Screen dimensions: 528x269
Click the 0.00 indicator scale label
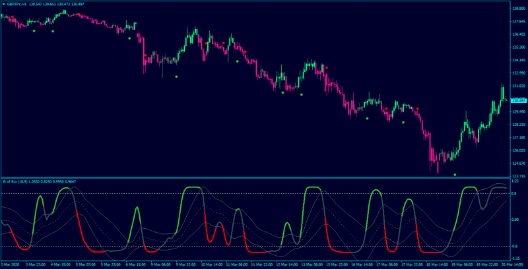[x=515, y=220]
